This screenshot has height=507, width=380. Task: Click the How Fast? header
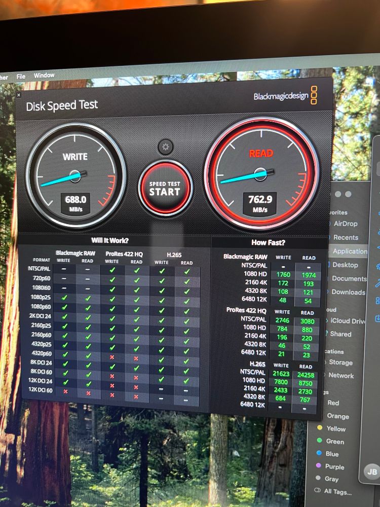point(268,242)
